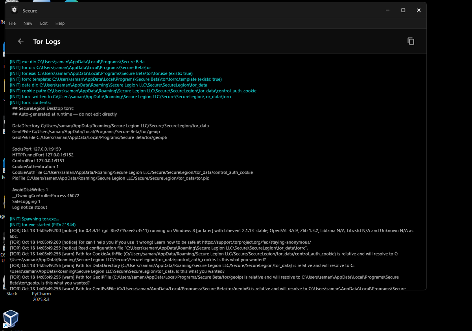Viewport: 472px width, 331px height.
Task: Click the 'CookieAuthFile' config line
Action: [133, 172]
